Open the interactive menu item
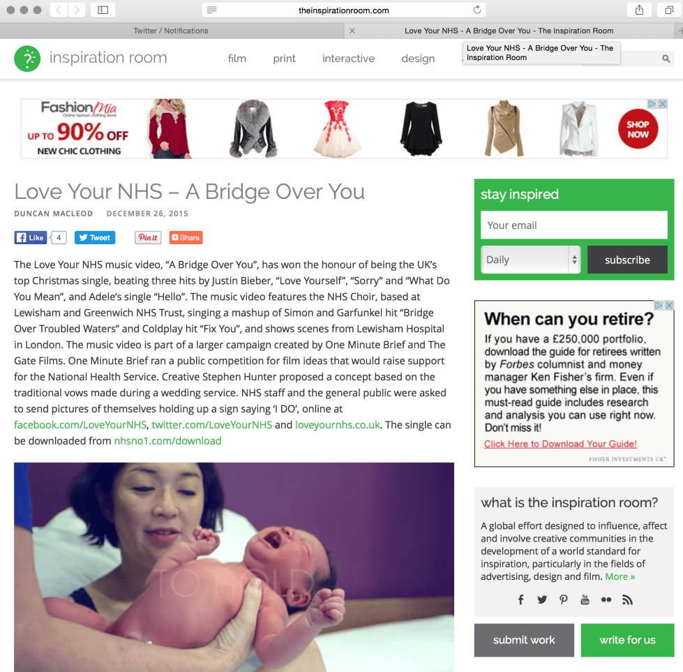The image size is (683, 672). pyautogui.click(x=348, y=59)
